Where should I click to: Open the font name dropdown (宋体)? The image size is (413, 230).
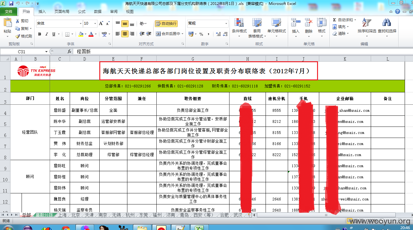[81, 23]
